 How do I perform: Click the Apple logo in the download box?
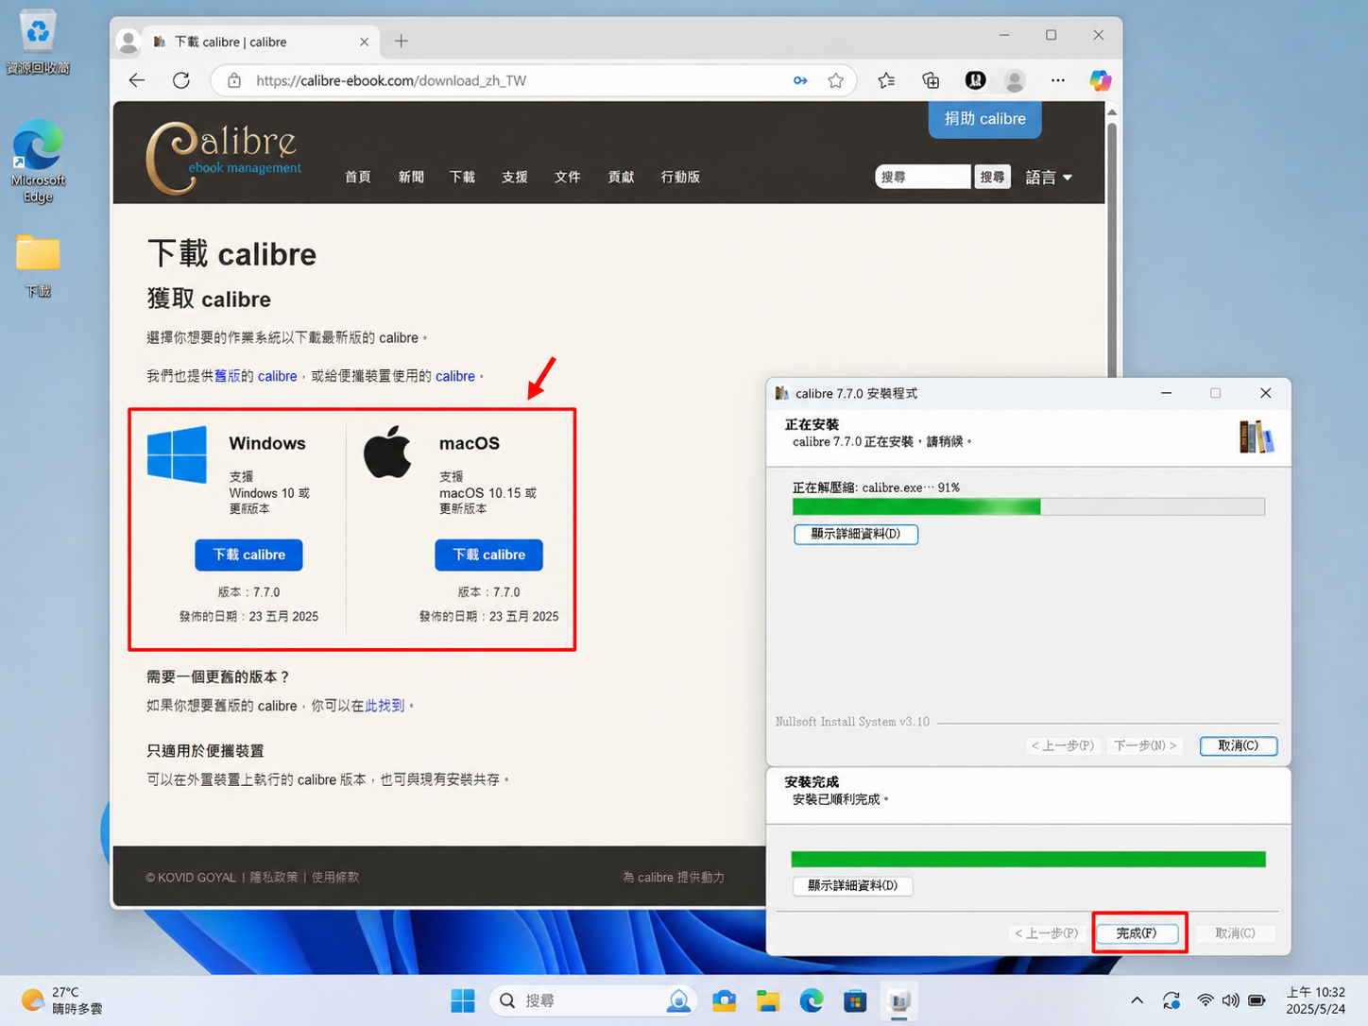click(x=388, y=452)
